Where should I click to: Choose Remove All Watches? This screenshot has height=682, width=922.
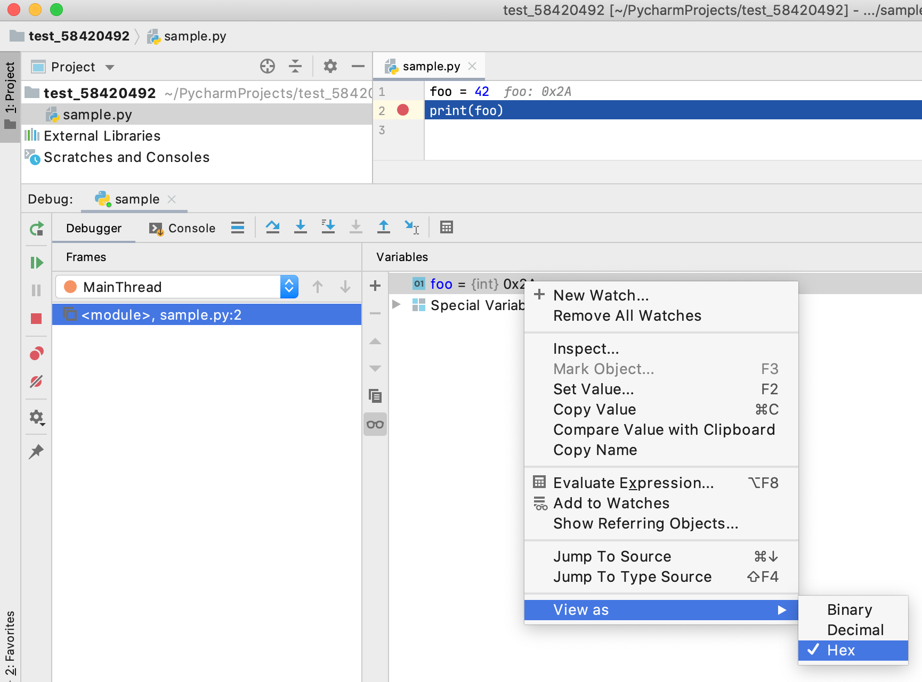(x=661, y=315)
